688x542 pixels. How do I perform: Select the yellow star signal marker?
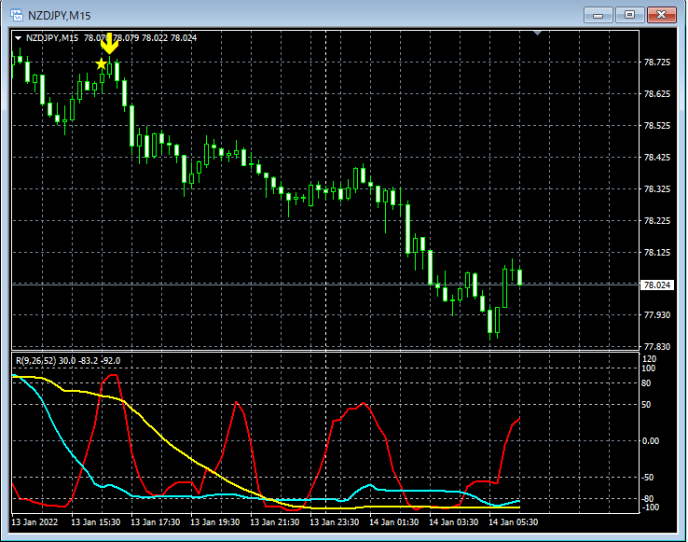point(102,64)
